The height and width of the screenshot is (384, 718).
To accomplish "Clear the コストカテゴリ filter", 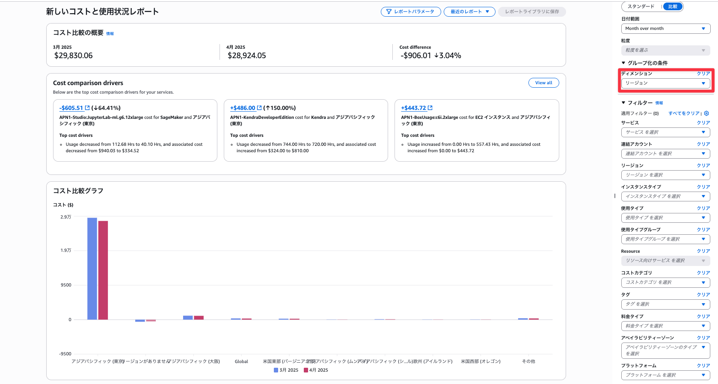I will coord(703,273).
